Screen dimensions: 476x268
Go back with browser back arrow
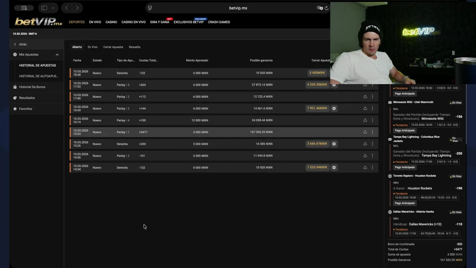[x=67, y=8]
